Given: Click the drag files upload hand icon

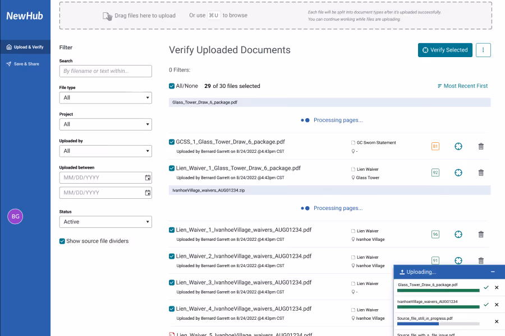Looking at the screenshot, I should (x=107, y=16).
